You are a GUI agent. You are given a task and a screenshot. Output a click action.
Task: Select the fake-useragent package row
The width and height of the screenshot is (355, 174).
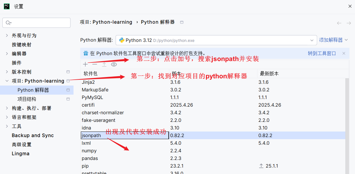pos(213,120)
